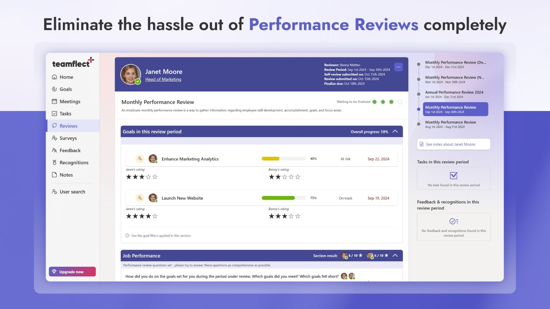Click the Upgrade now button
Image resolution: width=550 pixels, height=309 pixels.
[x=72, y=272]
